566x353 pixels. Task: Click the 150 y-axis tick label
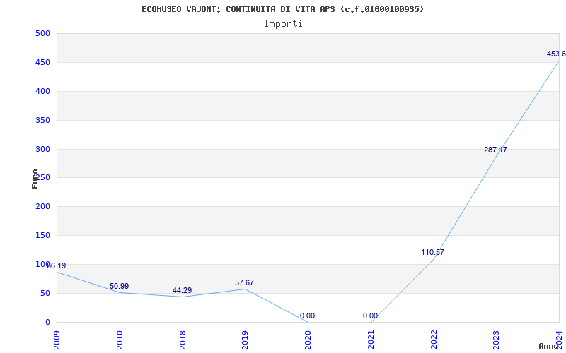click(x=42, y=235)
